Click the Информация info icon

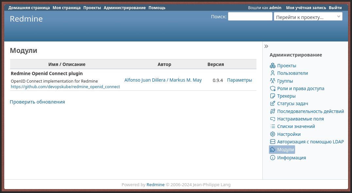(x=273, y=158)
